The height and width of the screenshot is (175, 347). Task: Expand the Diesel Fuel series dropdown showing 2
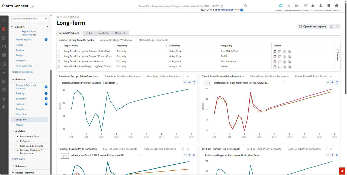pos(208,84)
